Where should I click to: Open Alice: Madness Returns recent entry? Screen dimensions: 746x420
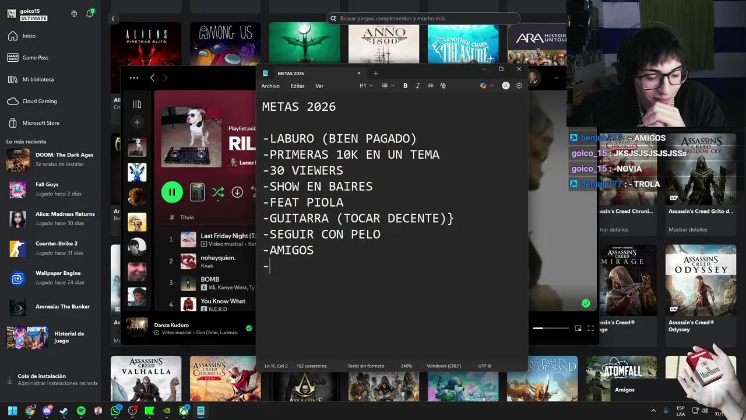(x=50, y=219)
